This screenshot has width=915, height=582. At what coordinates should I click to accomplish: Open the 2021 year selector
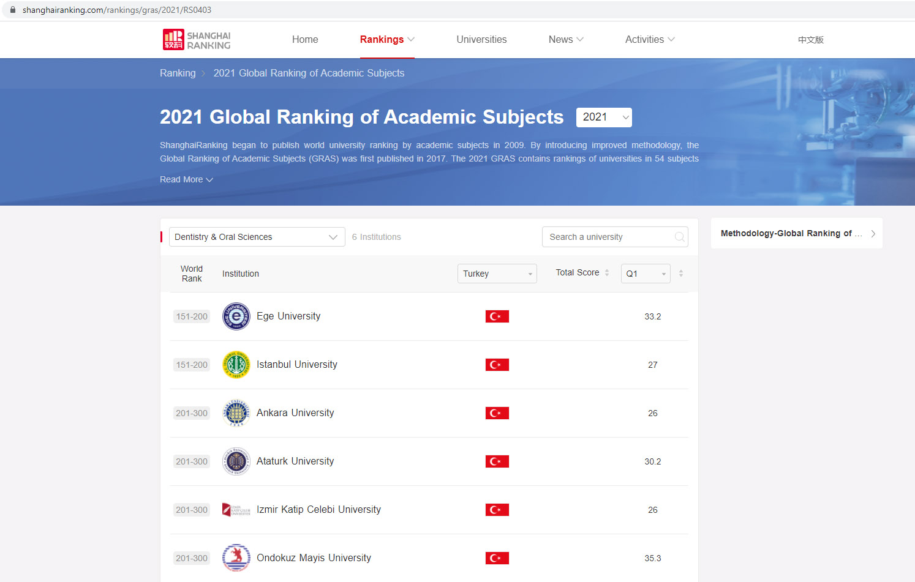tap(603, 118)
